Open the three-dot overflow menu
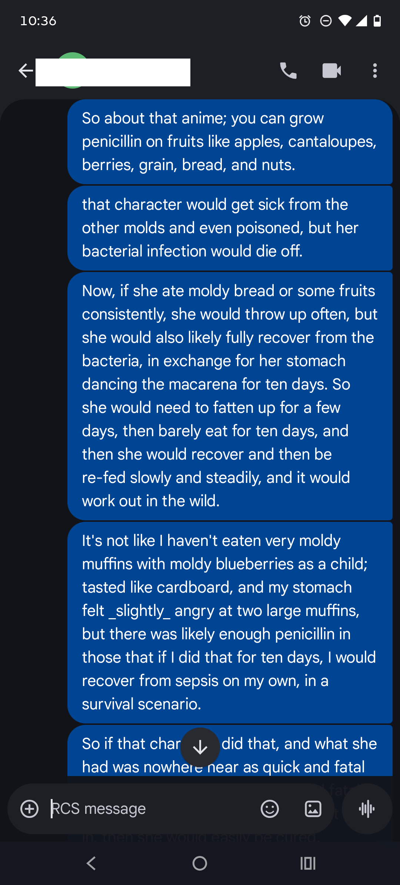This screenshot has width=400, height=885. [375, 70]
